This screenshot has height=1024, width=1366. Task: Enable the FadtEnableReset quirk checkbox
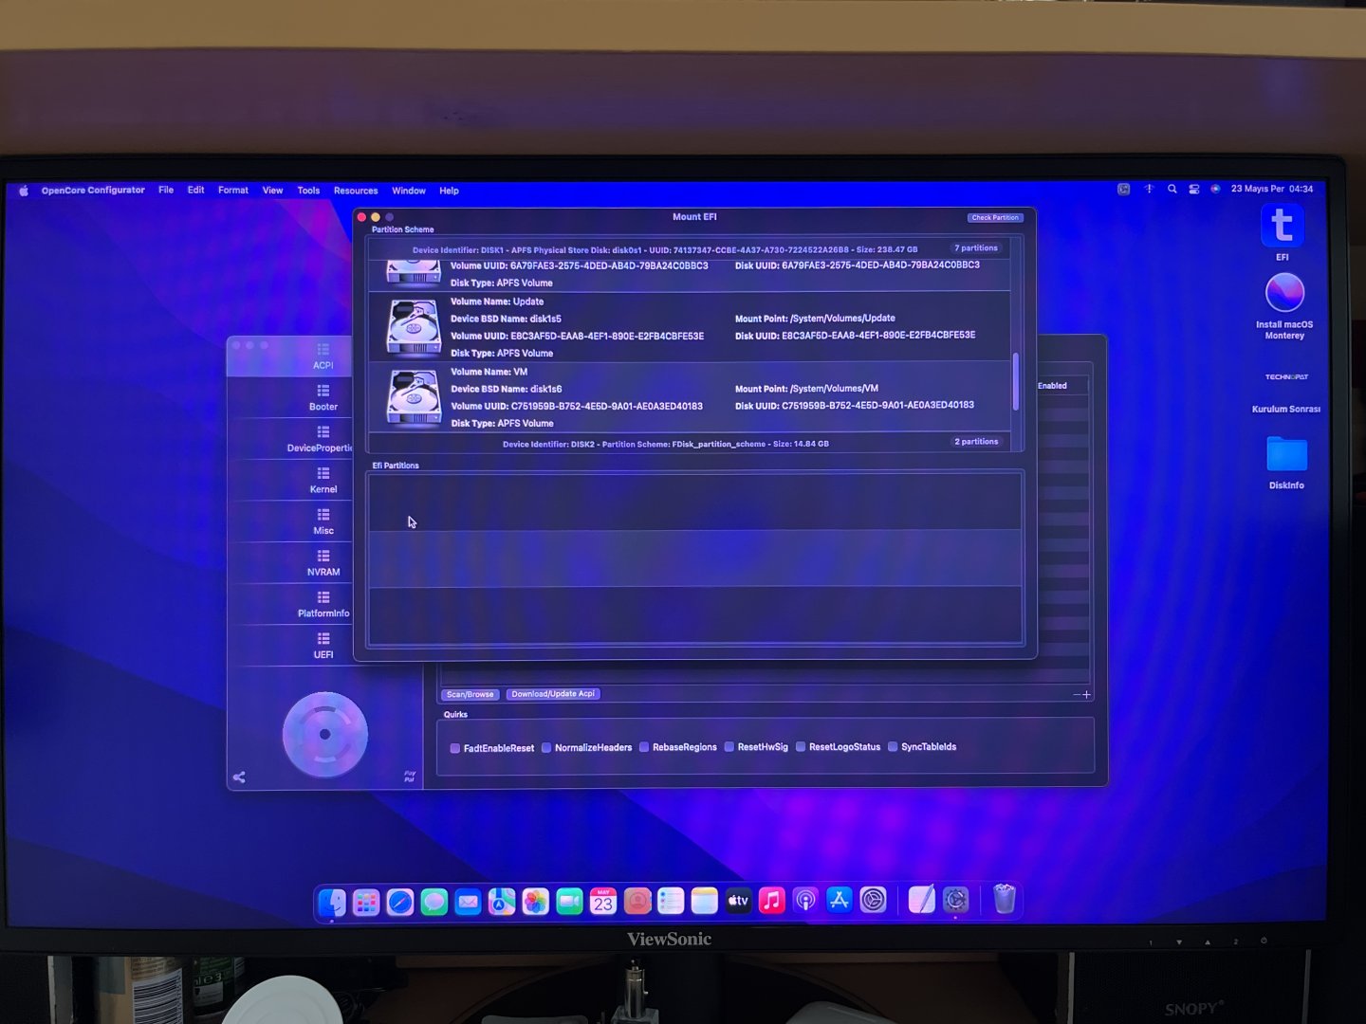point(455,748)
